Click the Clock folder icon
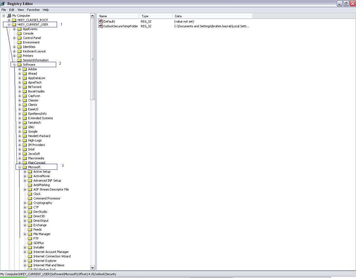 [30, 194]
